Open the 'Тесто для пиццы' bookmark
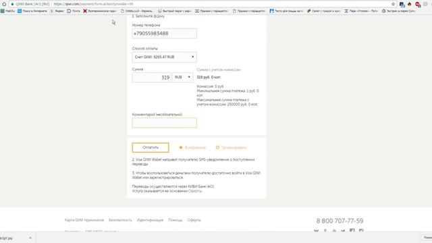 [x=286, y=11]
